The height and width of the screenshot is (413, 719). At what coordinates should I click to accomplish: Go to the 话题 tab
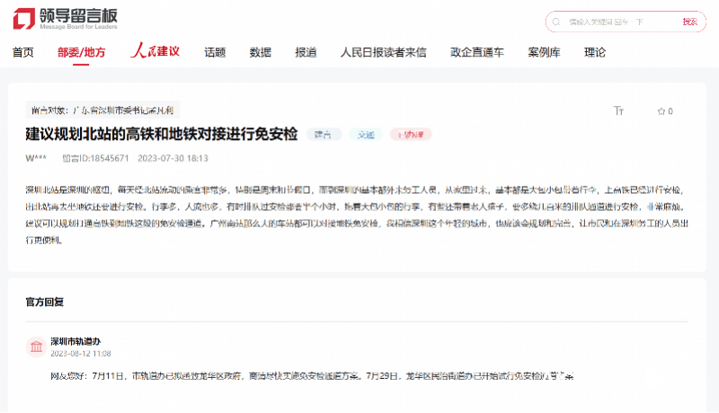215,53
